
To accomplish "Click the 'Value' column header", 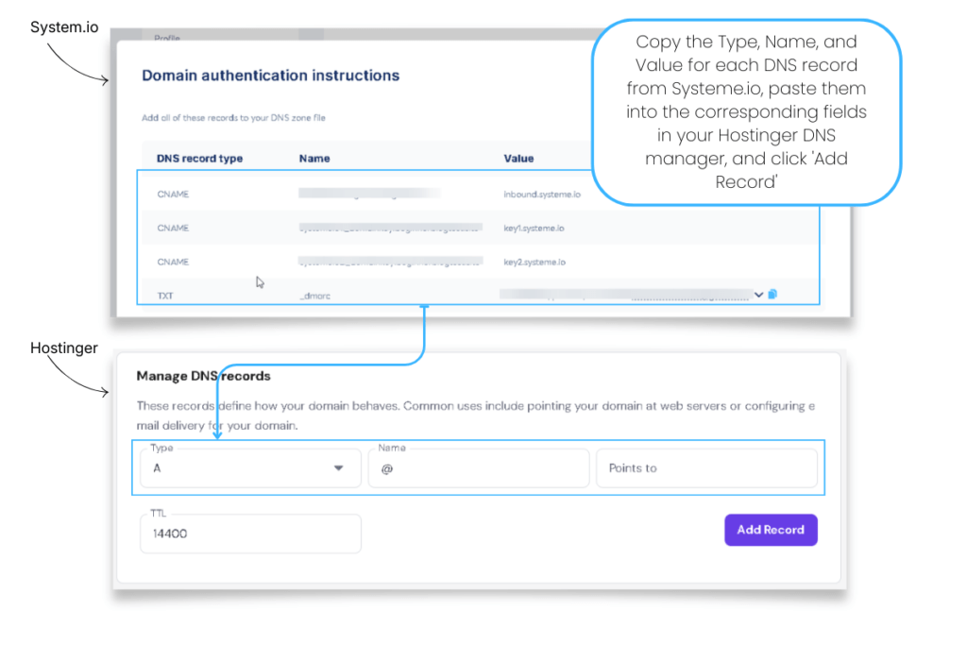I will pos(518,158).
